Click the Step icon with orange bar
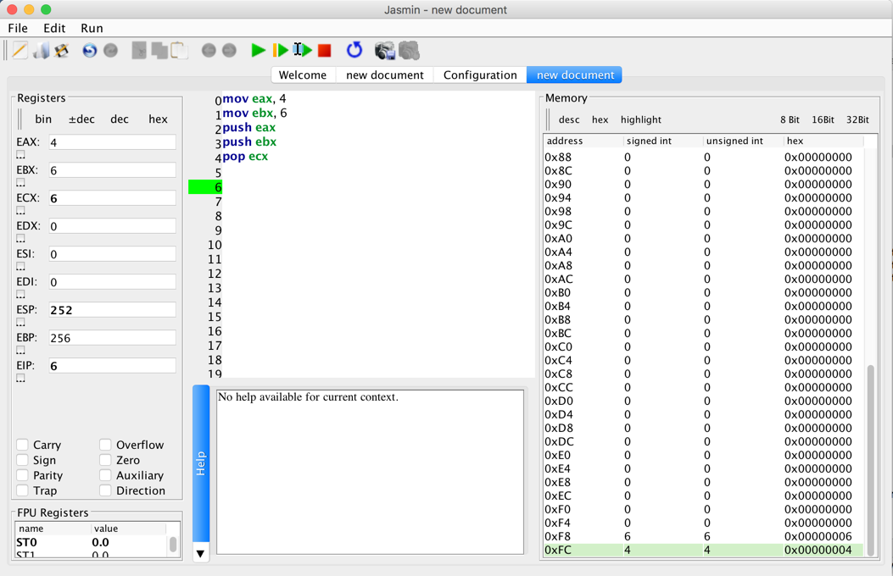 tap(280, 51)
